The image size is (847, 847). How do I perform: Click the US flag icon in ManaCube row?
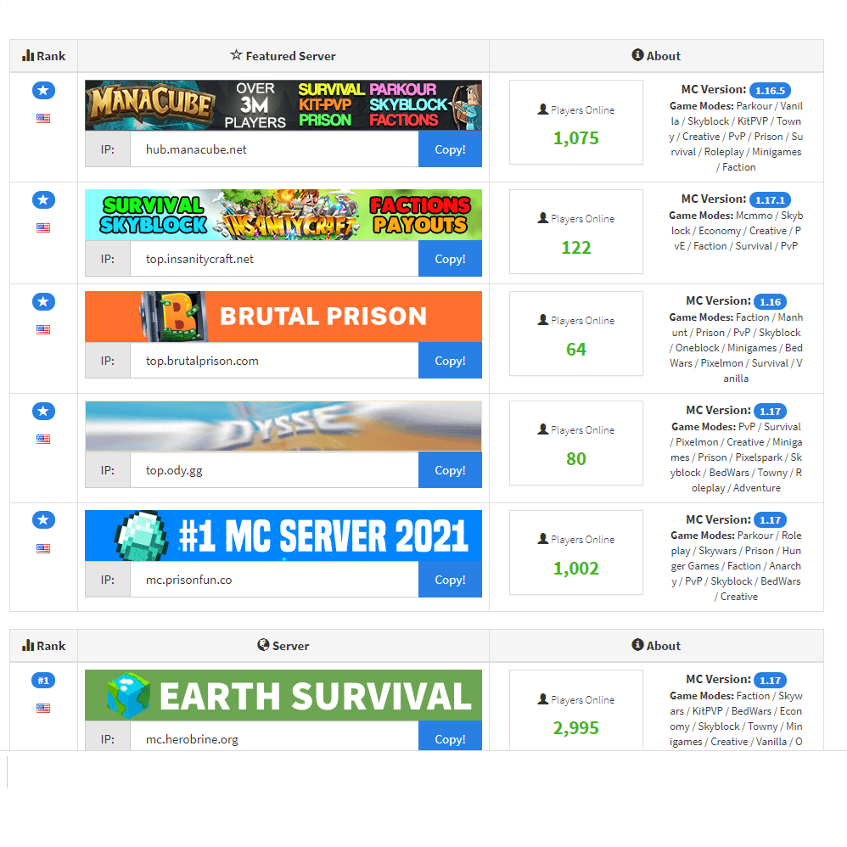pos(43,118)
